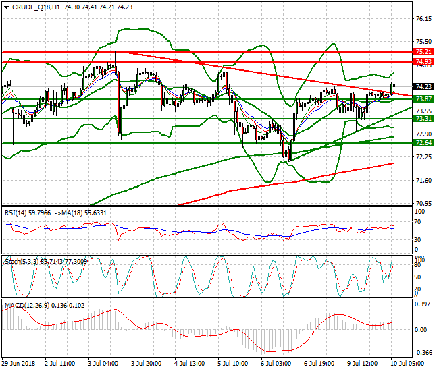Image resolution: width=439 pixels, height=371 pixels.
Task: Click the 29 Jun 2018 date label
Action: point(18,364)
